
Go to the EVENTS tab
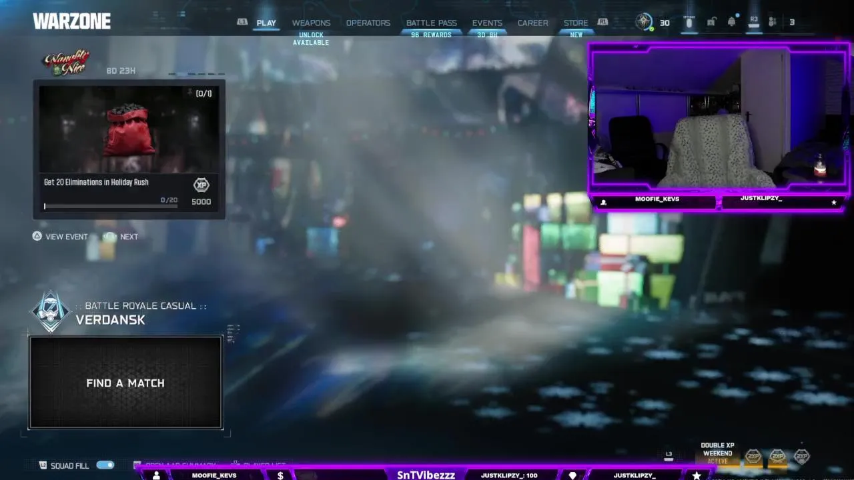tap(487, 23)
